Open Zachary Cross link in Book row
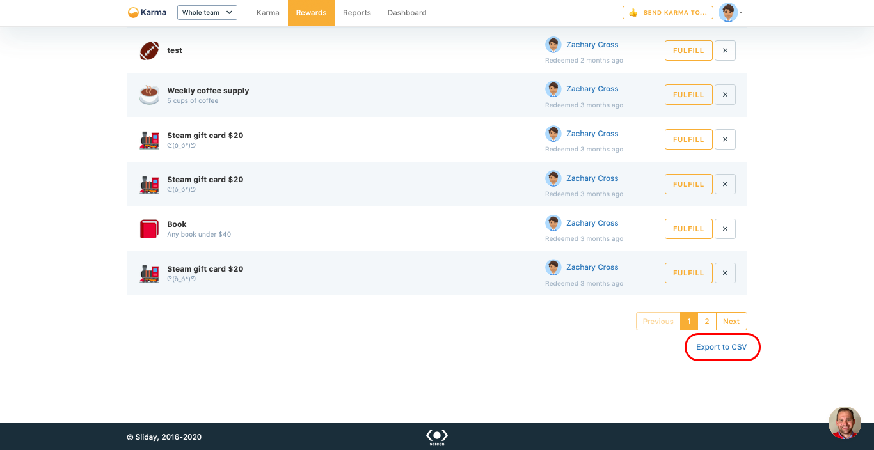Viewport: 874px width, 450px height. coord(592,223)
